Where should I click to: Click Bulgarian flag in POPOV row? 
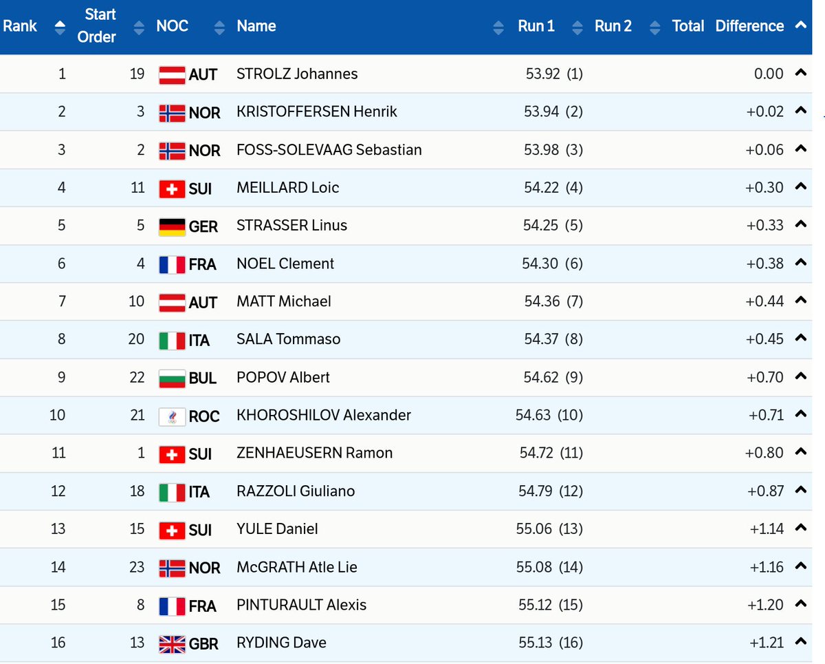pyautogui.click(x=172, y=378)
